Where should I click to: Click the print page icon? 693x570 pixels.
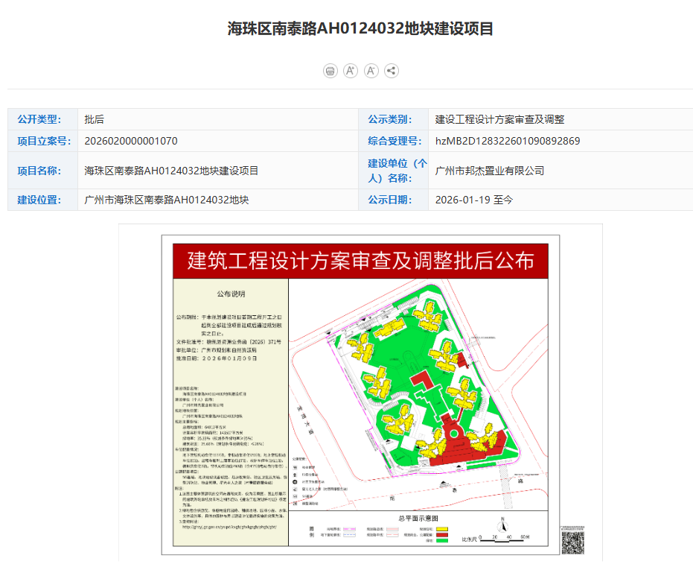330,71
